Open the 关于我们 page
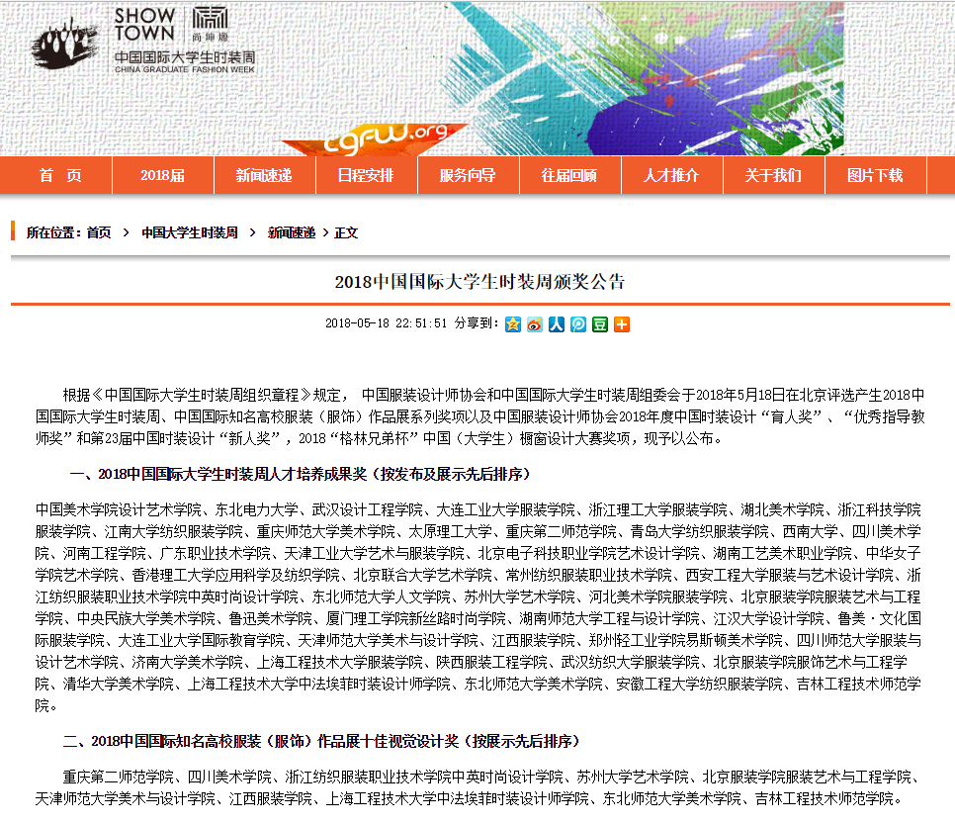955x825 pixels. (x=773, y=176)
